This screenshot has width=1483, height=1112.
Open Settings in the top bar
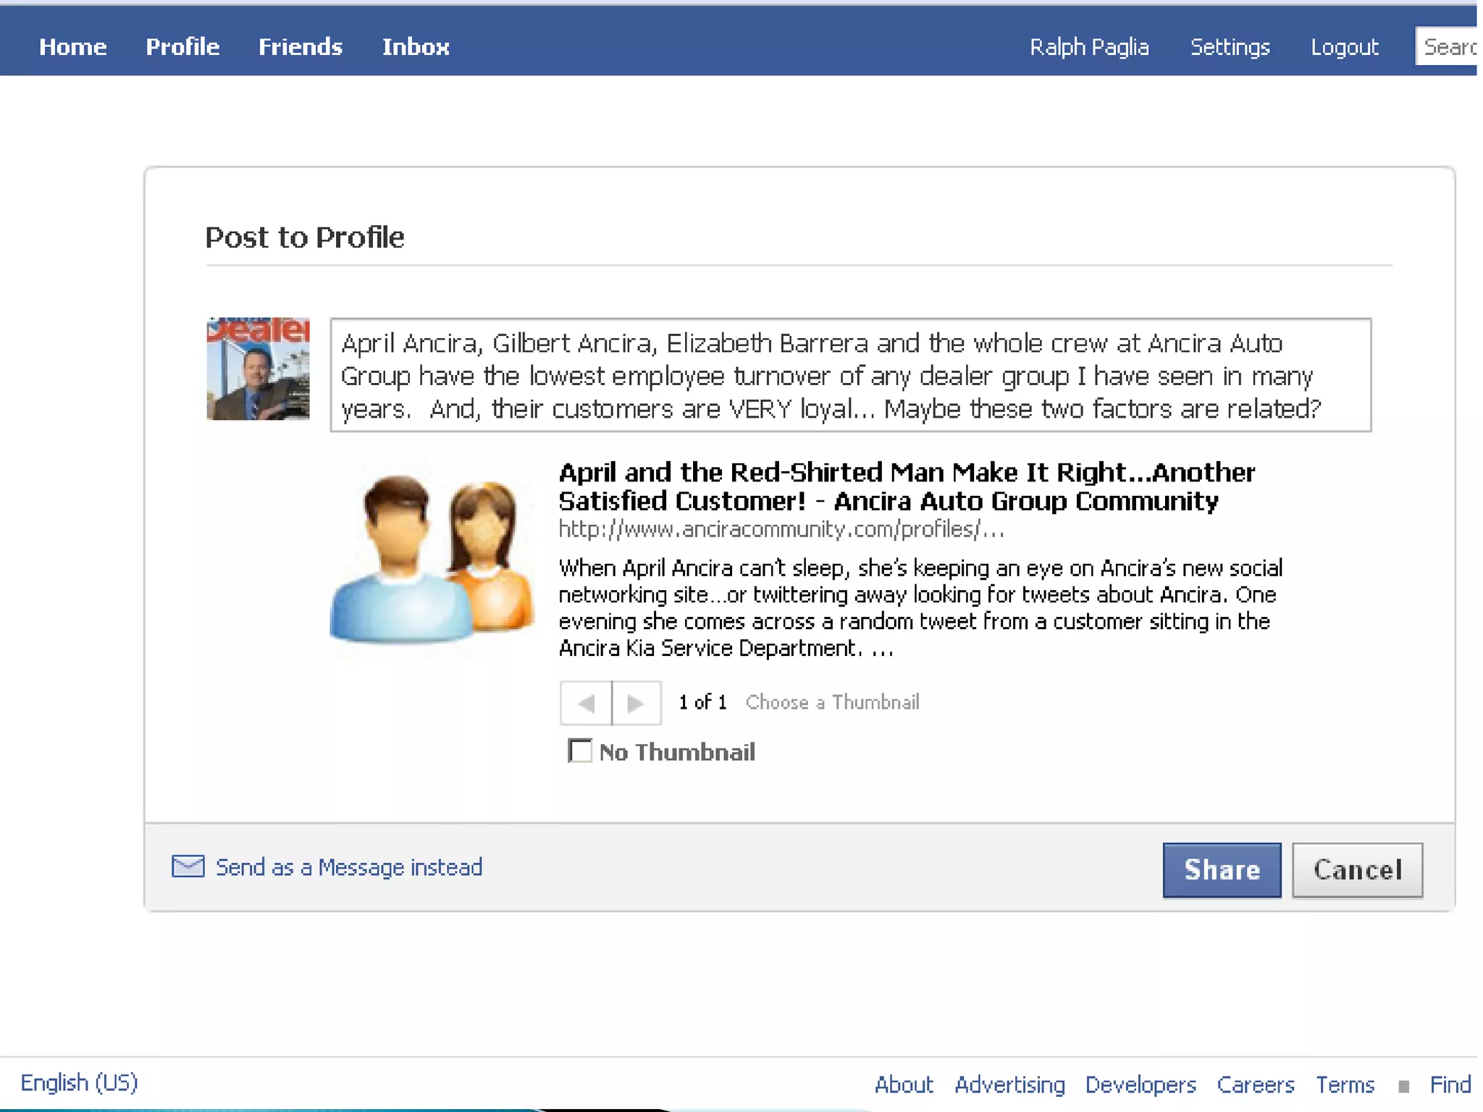coord(1230,47)
